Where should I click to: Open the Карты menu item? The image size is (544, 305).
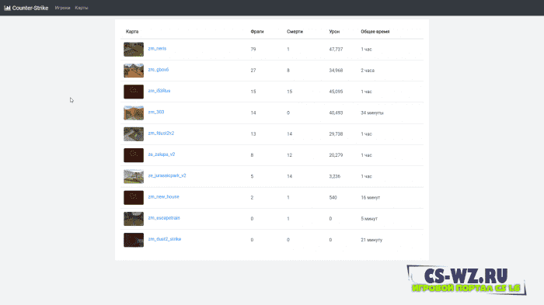pos(82,8)
